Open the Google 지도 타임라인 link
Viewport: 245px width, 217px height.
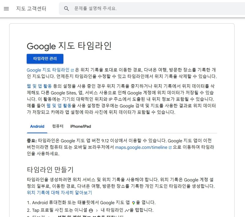[47, 70]
